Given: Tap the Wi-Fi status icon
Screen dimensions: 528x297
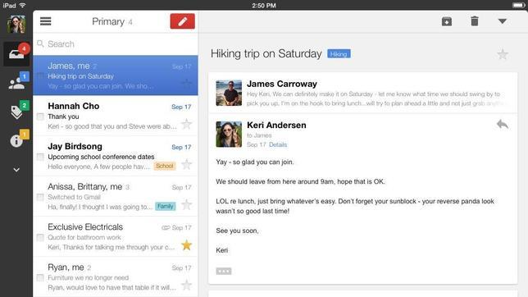Looking at the screenshot, I should point(23,5).
